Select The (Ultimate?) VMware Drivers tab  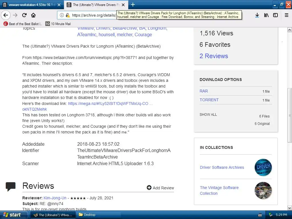point(96,5)
